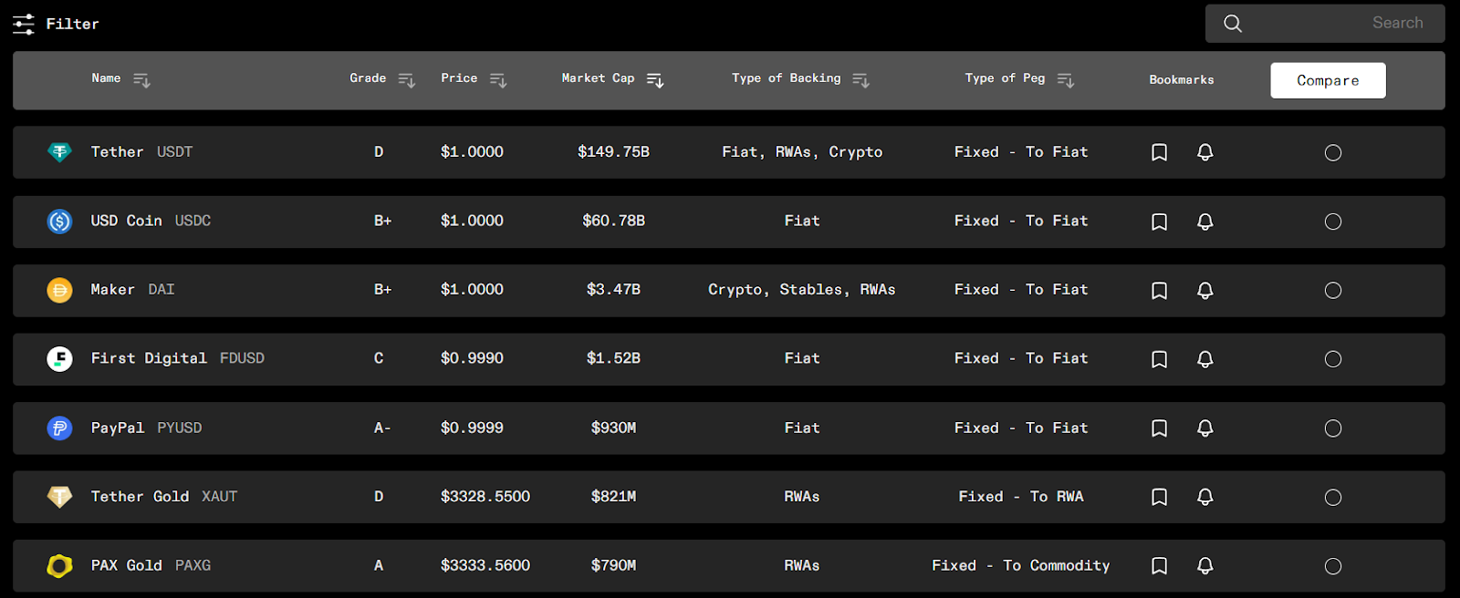
Task: Click the search magnifier icon
Action: coord(1233,24)
